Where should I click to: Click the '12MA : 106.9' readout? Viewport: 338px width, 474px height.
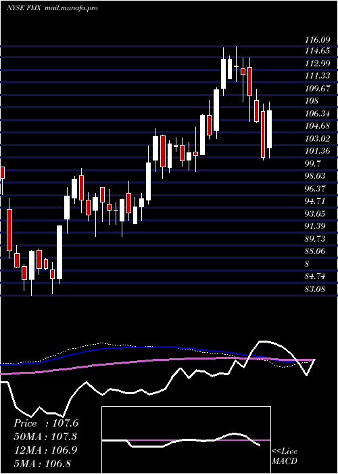tap(45, 450)
